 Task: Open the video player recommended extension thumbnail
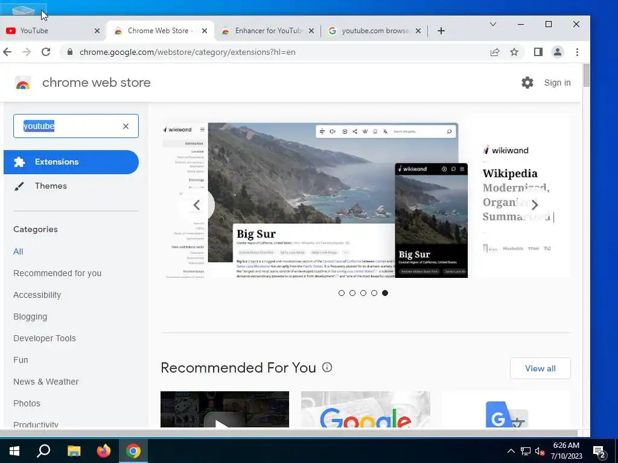225,409
